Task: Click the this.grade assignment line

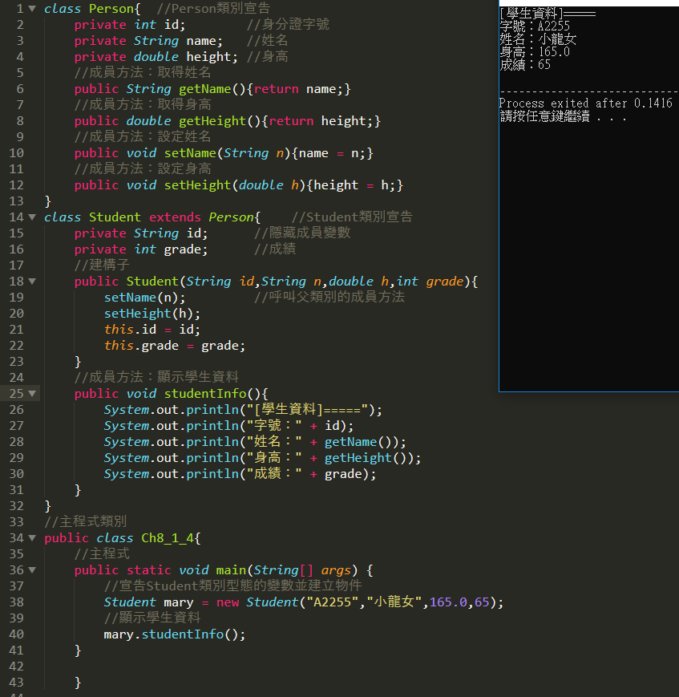Action: 174,346
